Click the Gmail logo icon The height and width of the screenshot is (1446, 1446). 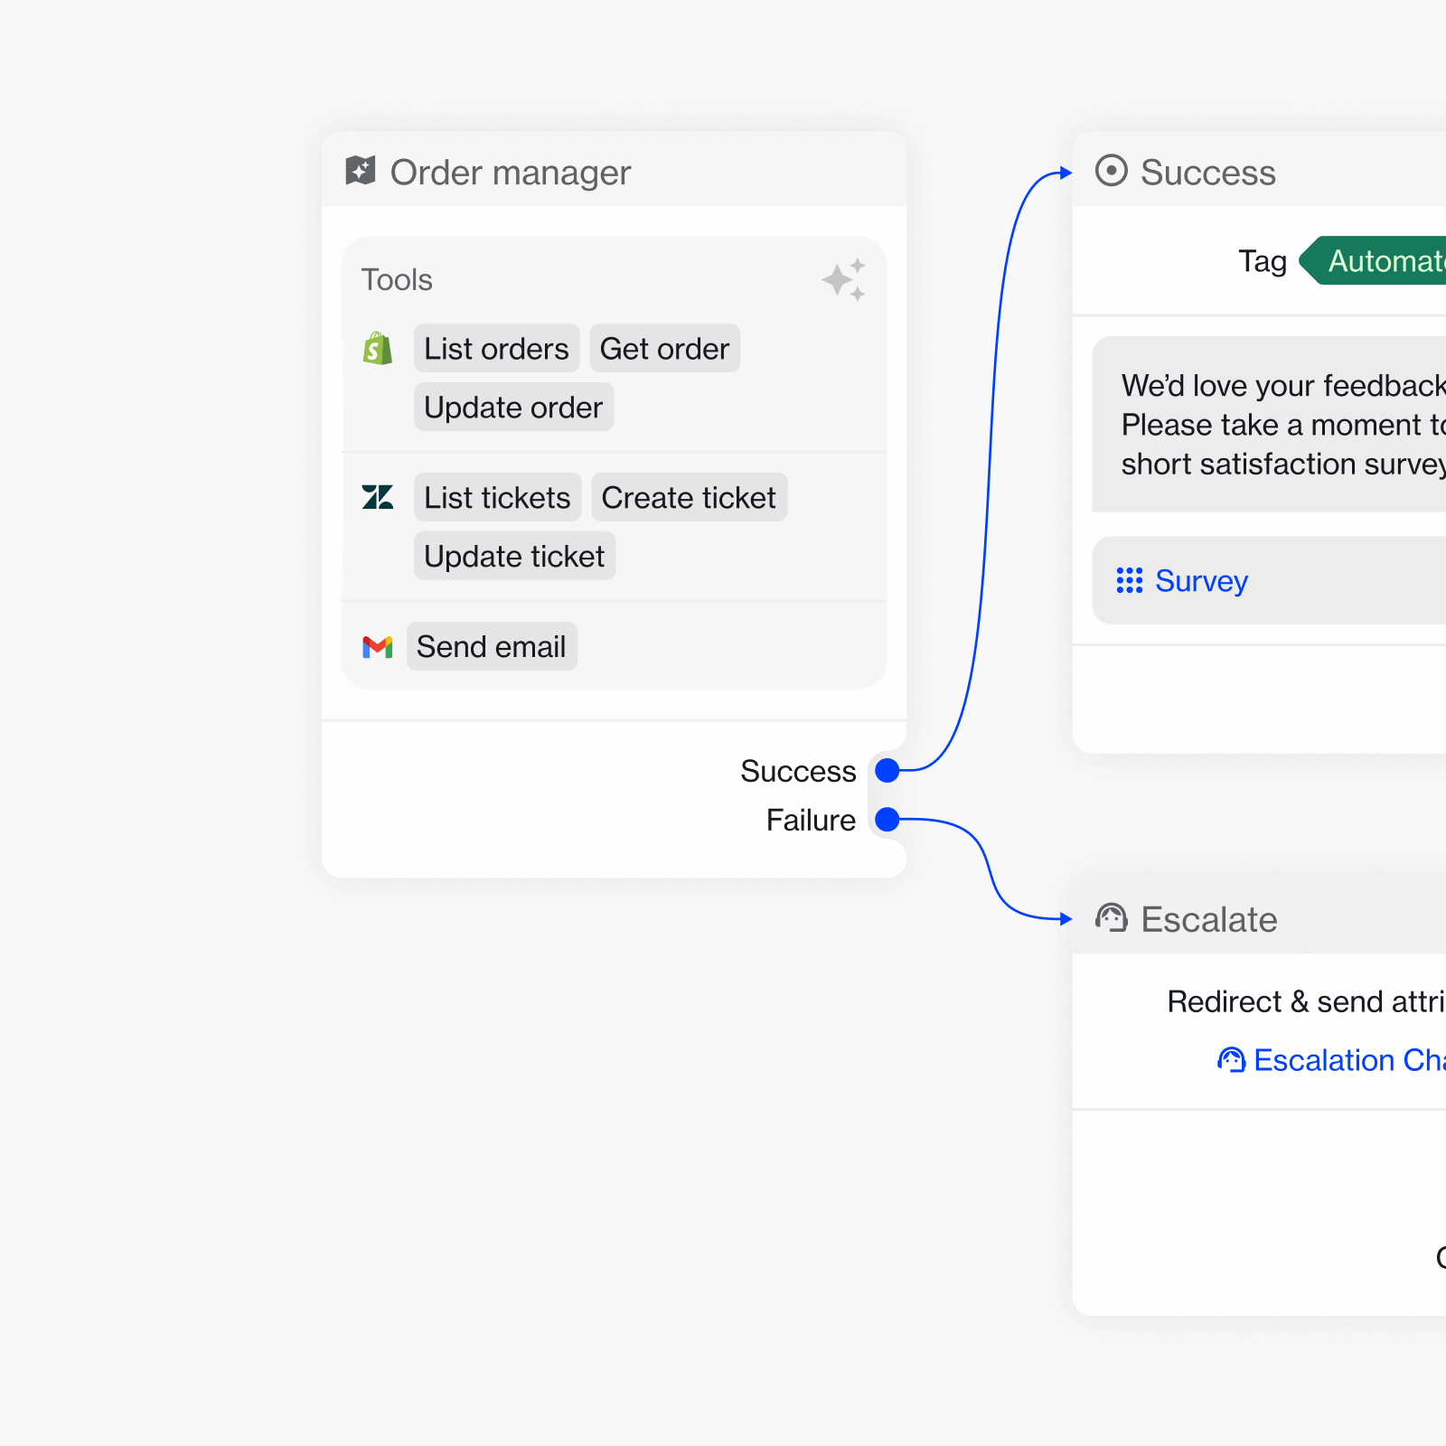[378, 647]
